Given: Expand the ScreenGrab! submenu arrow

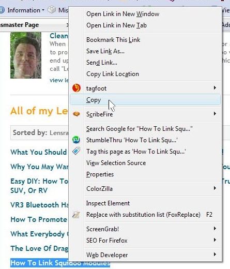Looking at the screenshot, I should [x=215, y=229].
